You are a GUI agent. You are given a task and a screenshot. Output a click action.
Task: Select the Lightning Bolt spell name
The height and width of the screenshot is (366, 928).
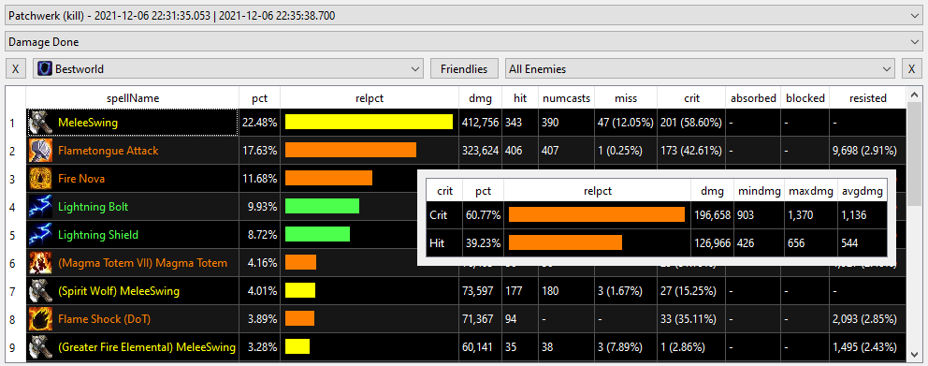93,207
